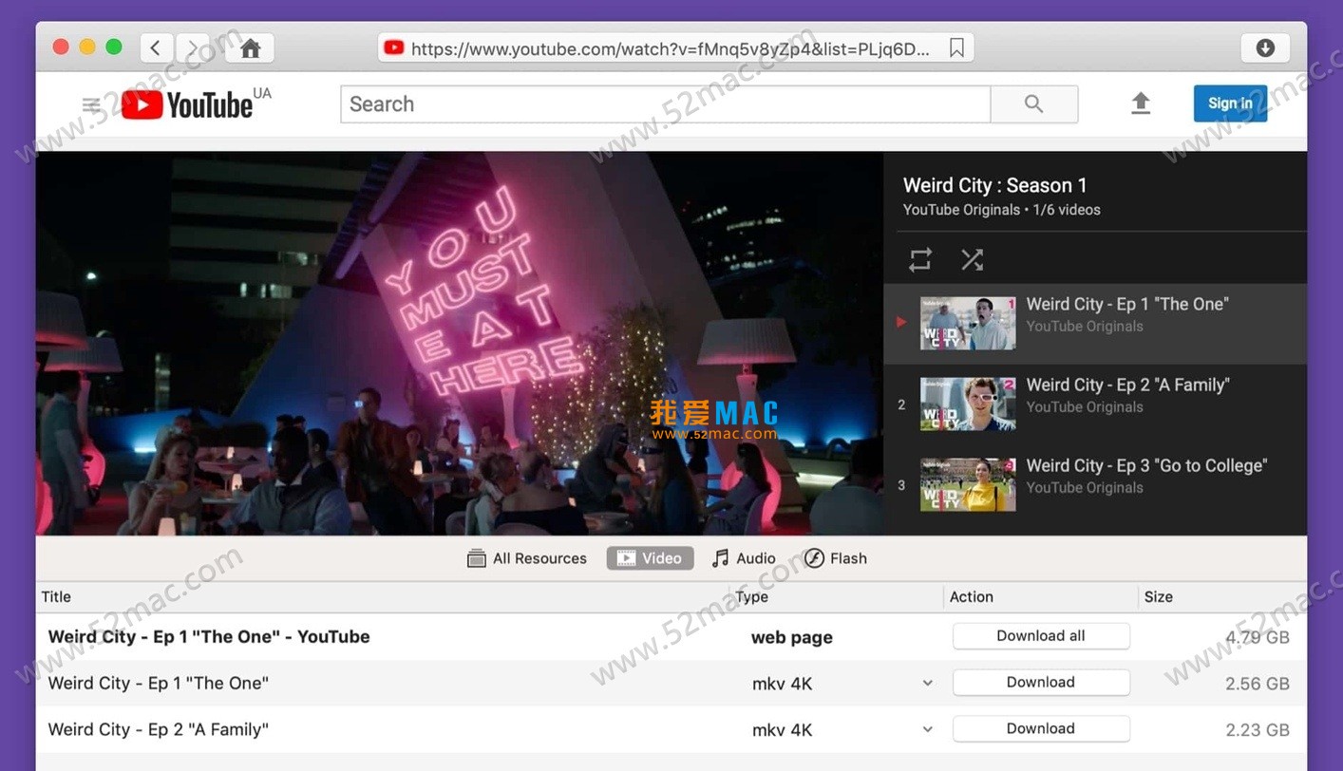Click Download all for the web page
The height and width of the screenshot is (771, 1343).
[x=1041, y=635]
